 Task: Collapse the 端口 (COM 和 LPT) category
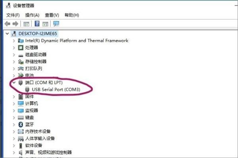14,83
